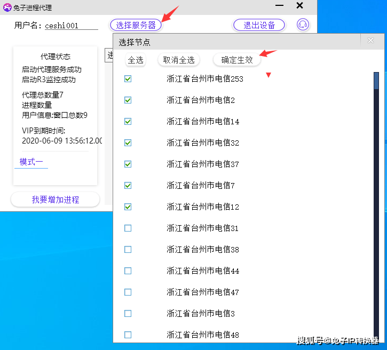Confirm with the 确定生效 button
This screenshot has width=387, height=350.
coord(237,60)
